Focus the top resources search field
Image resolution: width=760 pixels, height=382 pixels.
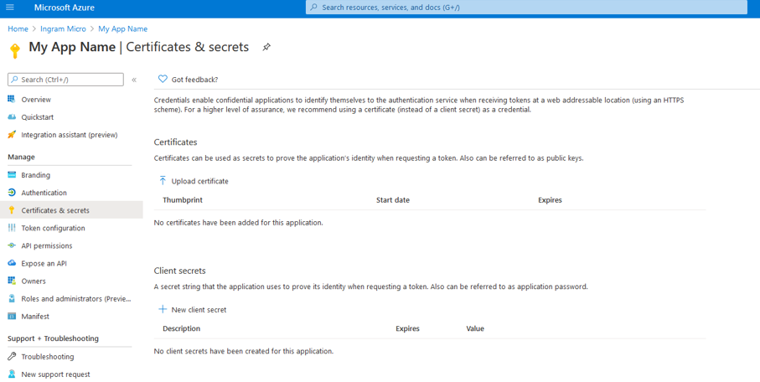[526, 8]
